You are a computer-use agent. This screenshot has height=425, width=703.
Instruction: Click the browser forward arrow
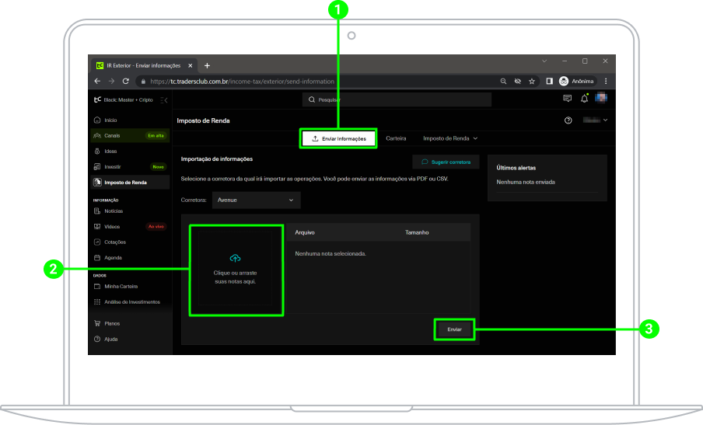point(111,81)
